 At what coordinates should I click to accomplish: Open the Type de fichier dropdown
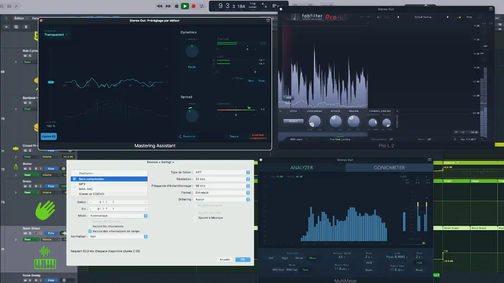[x=222, y=172]
